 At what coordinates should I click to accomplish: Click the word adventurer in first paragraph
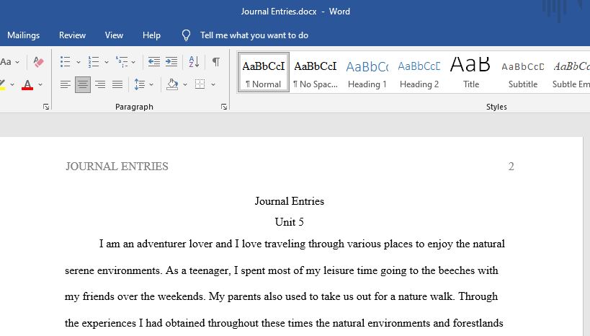click(x=161, y=244)
